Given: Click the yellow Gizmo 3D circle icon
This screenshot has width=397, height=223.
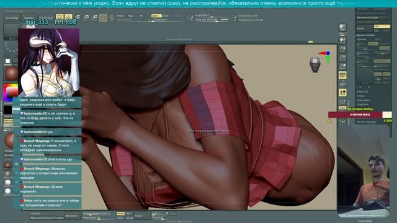Looking at the screenshot, I should (x=103, y=18).
